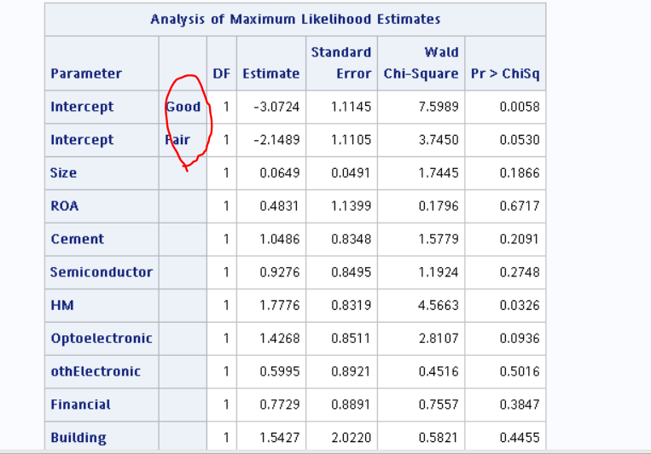Click the p-value 0.1866

pos(520,172)
